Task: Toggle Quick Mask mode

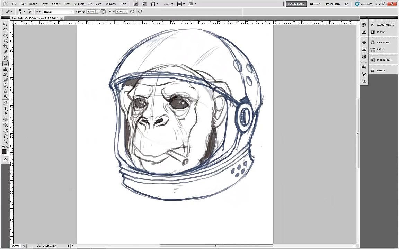Action: (x=5, y=159)
